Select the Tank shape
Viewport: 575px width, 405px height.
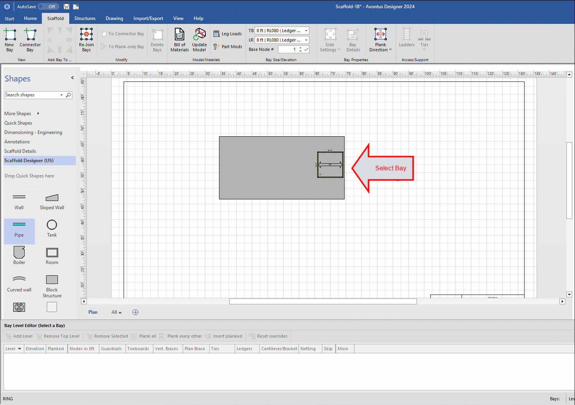pos(52,225)
